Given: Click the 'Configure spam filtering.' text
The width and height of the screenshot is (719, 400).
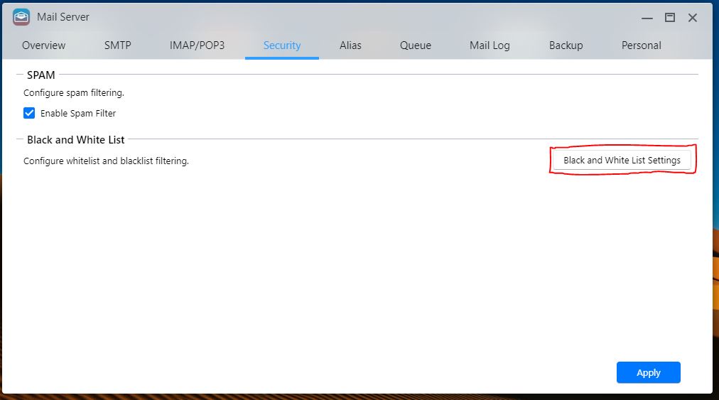Looking at the screenshot, I should [74, 92].
